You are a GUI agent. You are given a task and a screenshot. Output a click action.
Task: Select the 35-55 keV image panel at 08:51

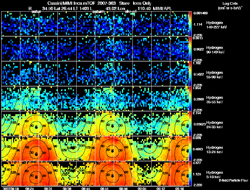(x=104, y=99)
